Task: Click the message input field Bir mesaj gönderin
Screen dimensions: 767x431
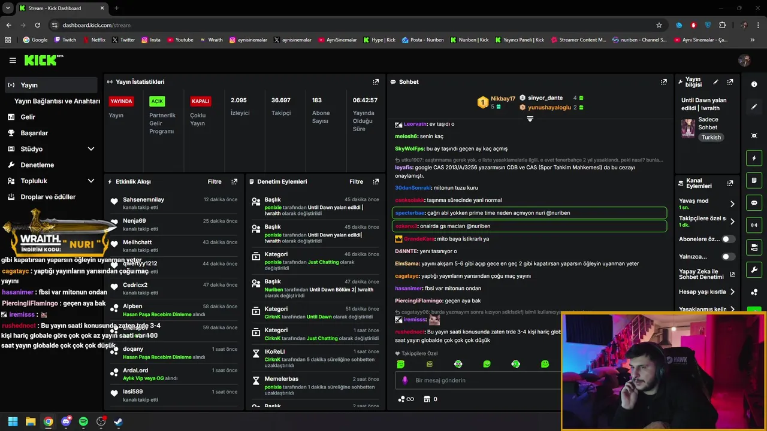Action: pyautogui.click(x=479, y=380)
